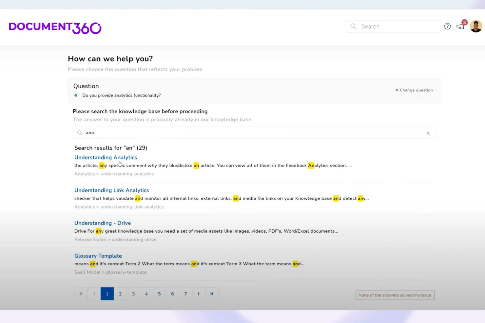Go to the next page with the right chevron
This screenshot has height=323, width=485.
pyautogui.click(x=199, y=294)
